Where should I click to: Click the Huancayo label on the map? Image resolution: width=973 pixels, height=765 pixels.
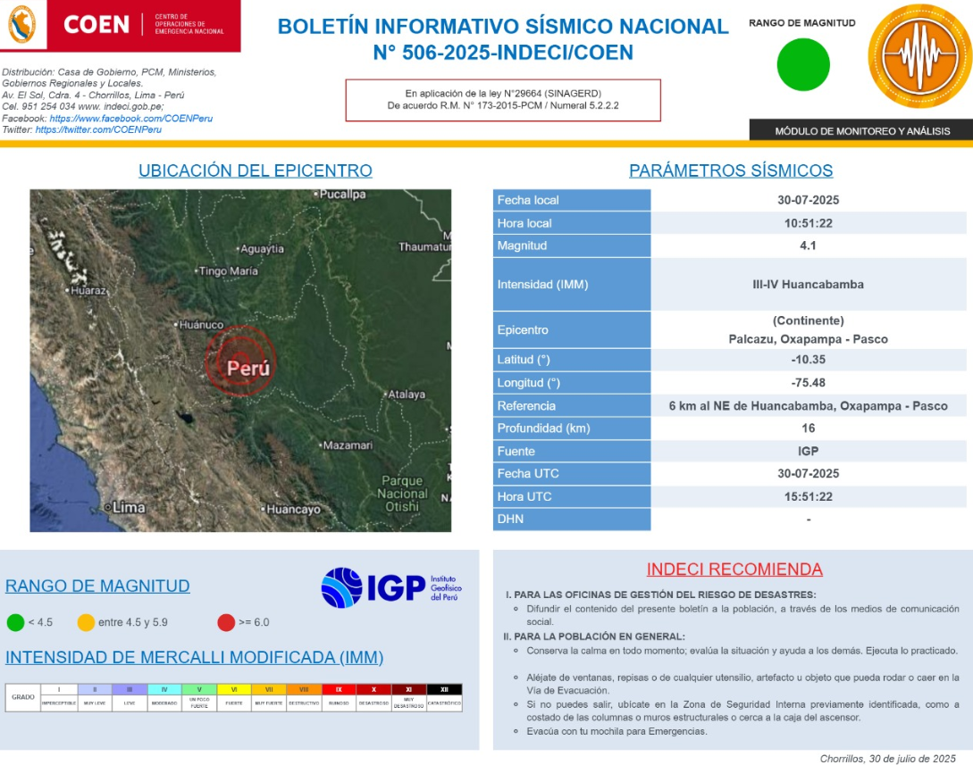point(294,509)
